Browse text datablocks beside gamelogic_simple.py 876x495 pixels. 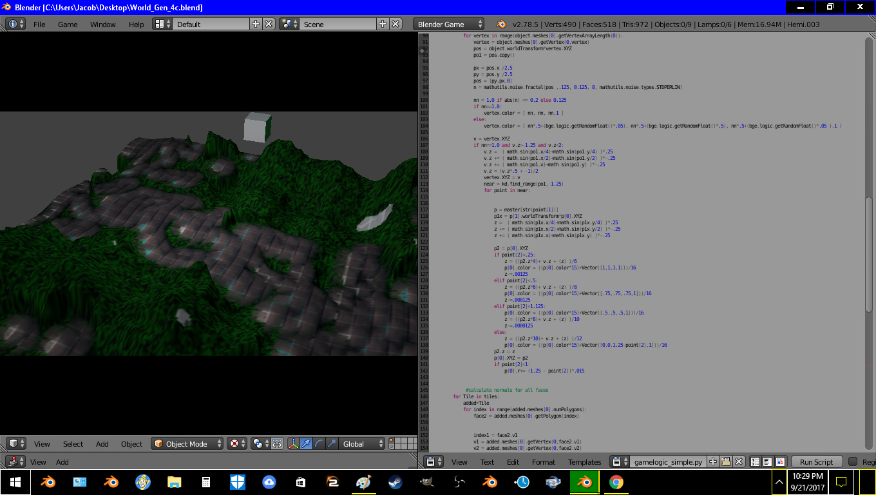click(620, 461)
